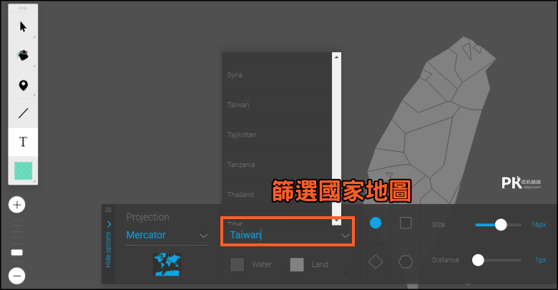The height and width of the screenshot is (290, 558).
Task: Open the teal color swatch in toolbar
Action: (x=23, y=170)
